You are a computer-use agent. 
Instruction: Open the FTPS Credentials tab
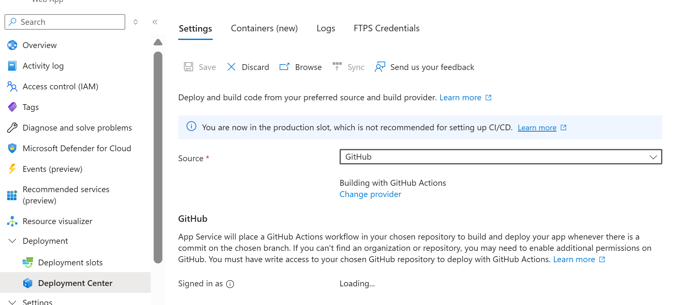pos(386,28)
